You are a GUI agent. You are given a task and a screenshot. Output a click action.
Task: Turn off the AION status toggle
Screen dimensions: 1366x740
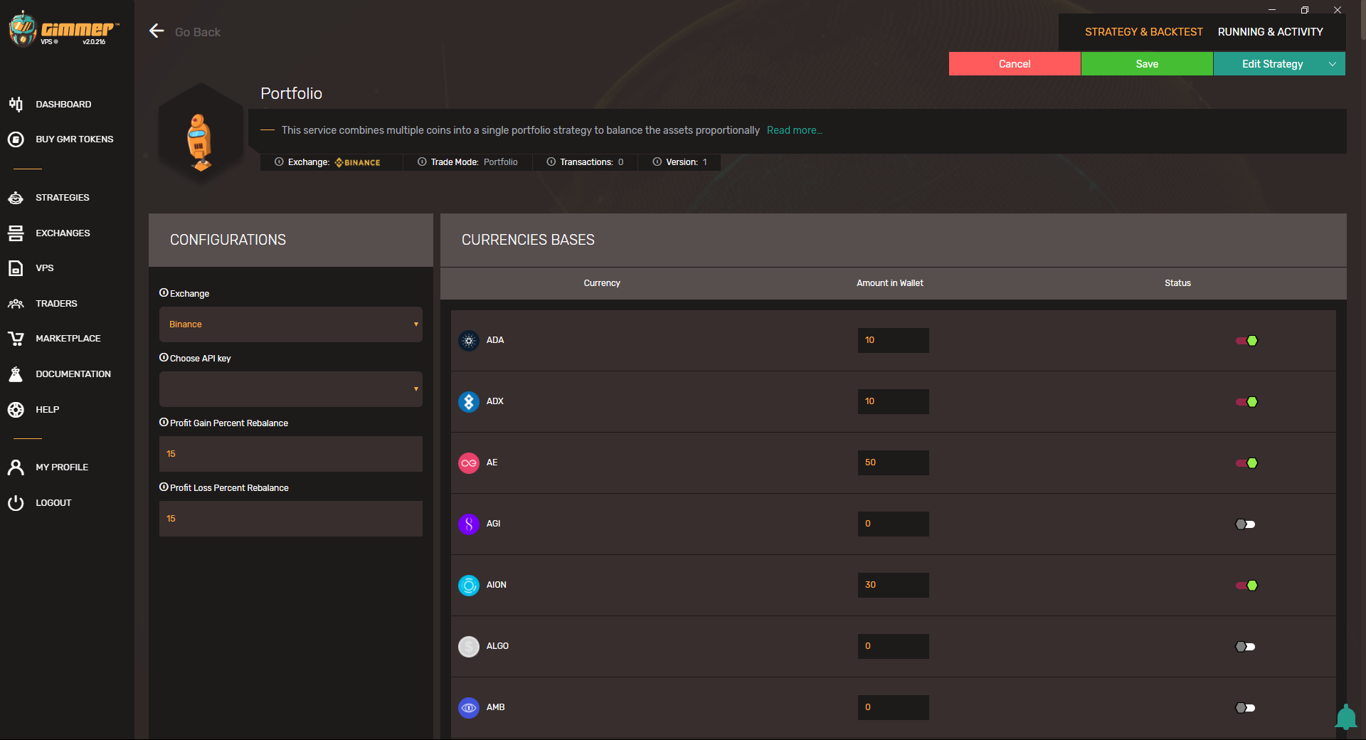(x=1246, y=586)
